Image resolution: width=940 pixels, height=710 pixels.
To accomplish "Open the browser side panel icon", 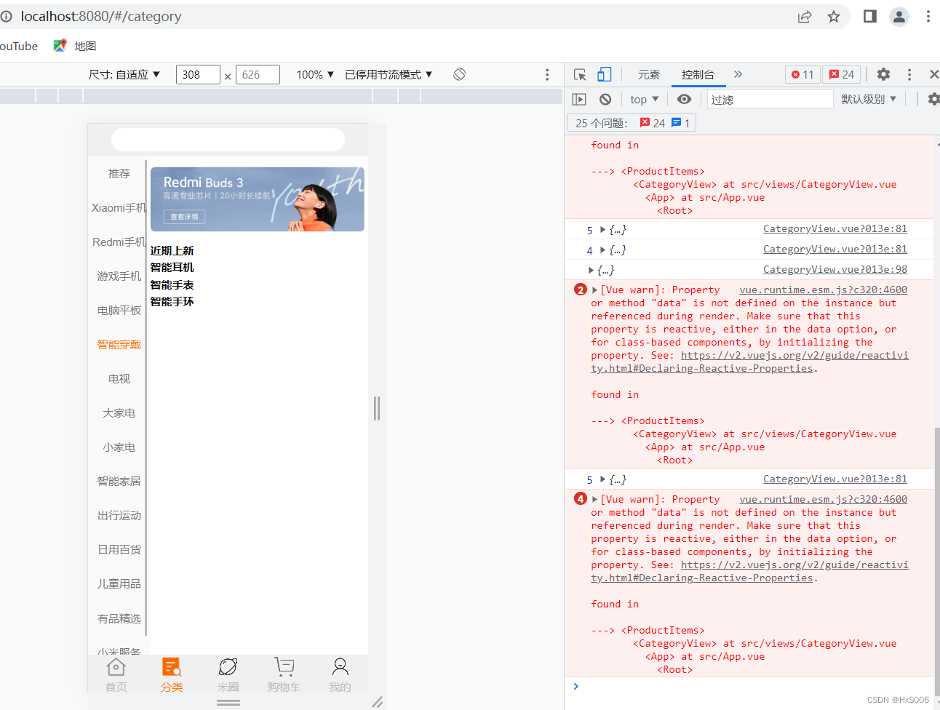I will 869,16.
